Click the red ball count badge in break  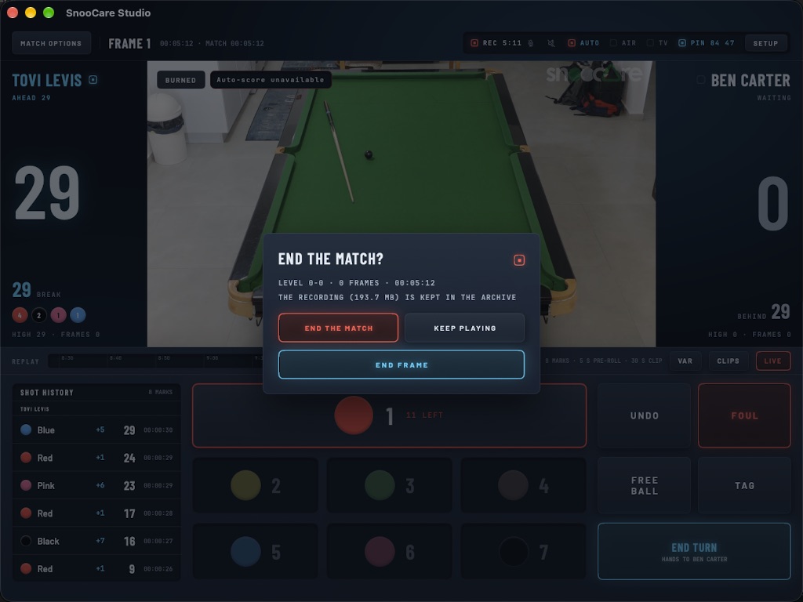click(20, 315)
